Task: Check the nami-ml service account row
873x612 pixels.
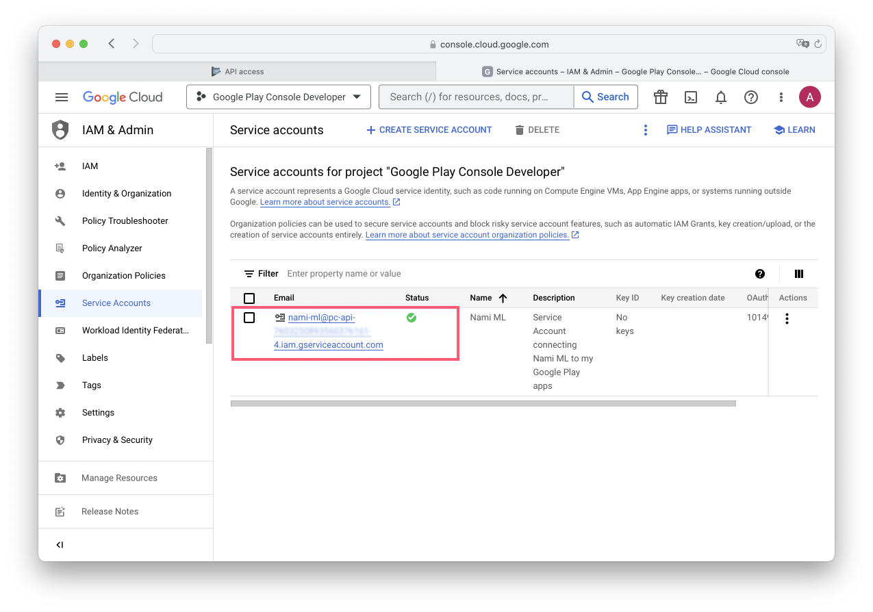Action: 249,318
